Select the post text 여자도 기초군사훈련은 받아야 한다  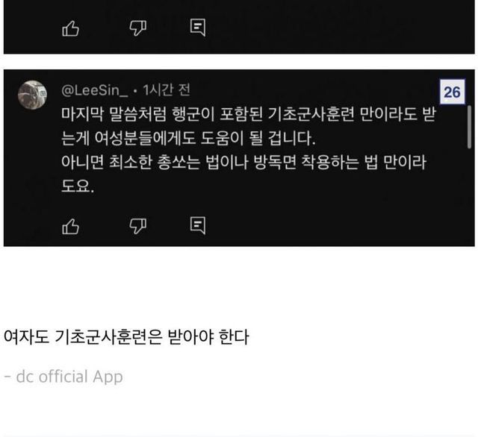126,337
